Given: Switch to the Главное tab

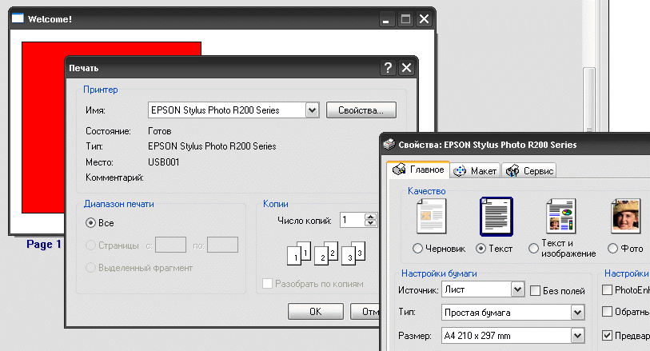Looking at the screenshot, I should pyautogui.click(x=418, y=170).
